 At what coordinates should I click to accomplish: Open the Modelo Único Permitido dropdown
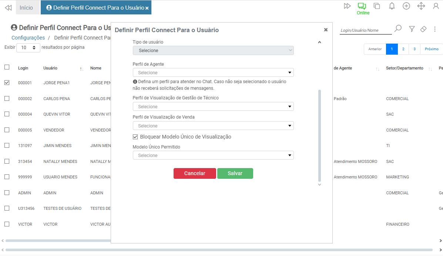[x=213, y=156]
